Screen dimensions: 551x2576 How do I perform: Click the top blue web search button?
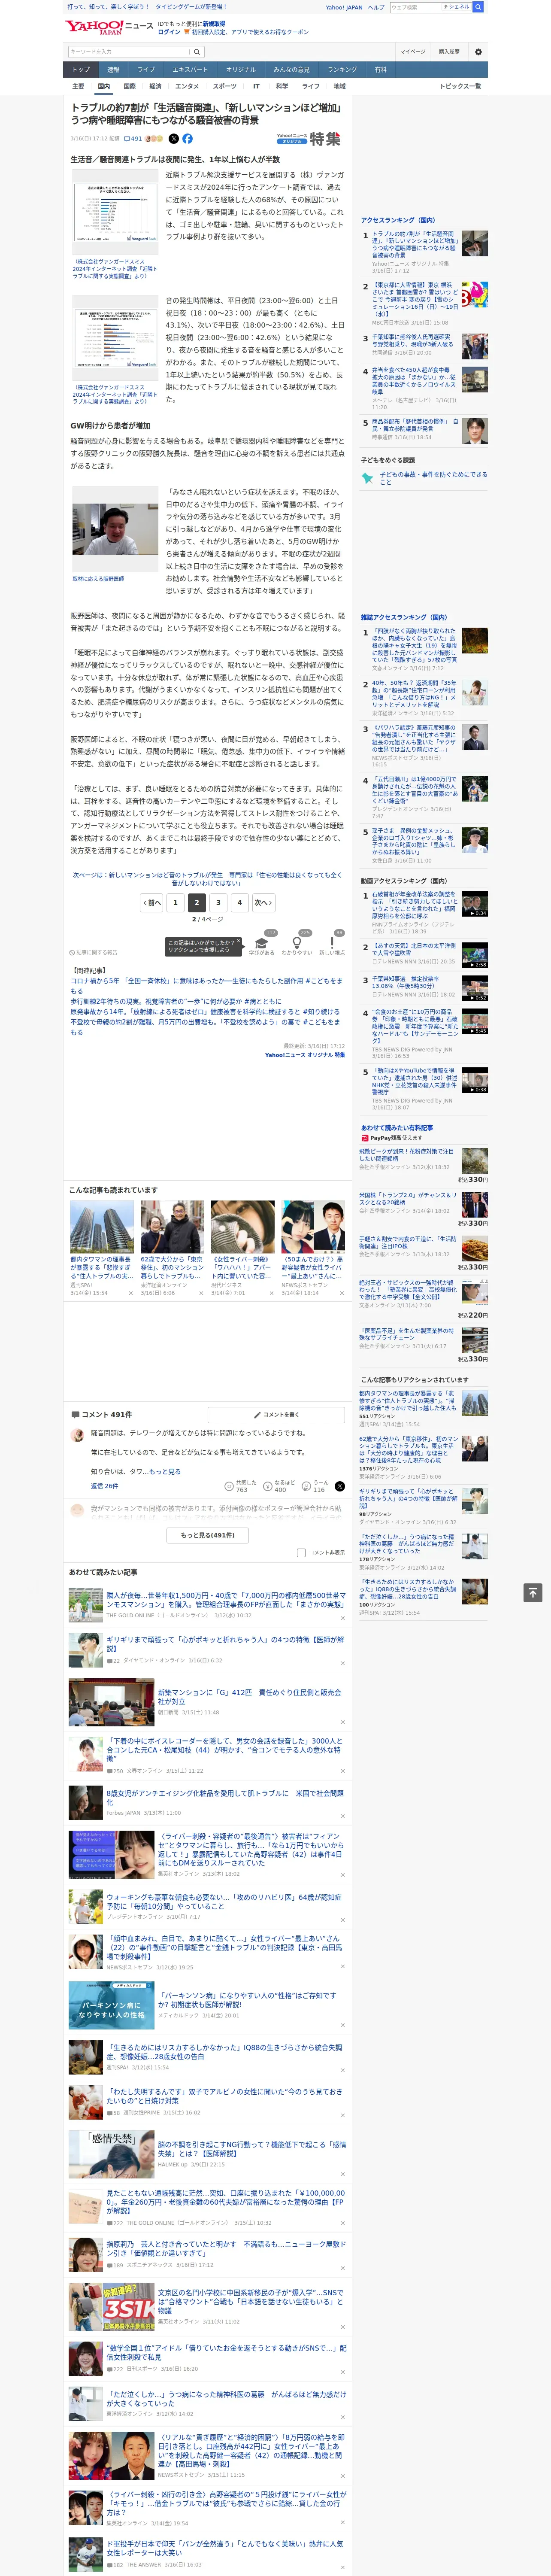[x=478, y=7]
